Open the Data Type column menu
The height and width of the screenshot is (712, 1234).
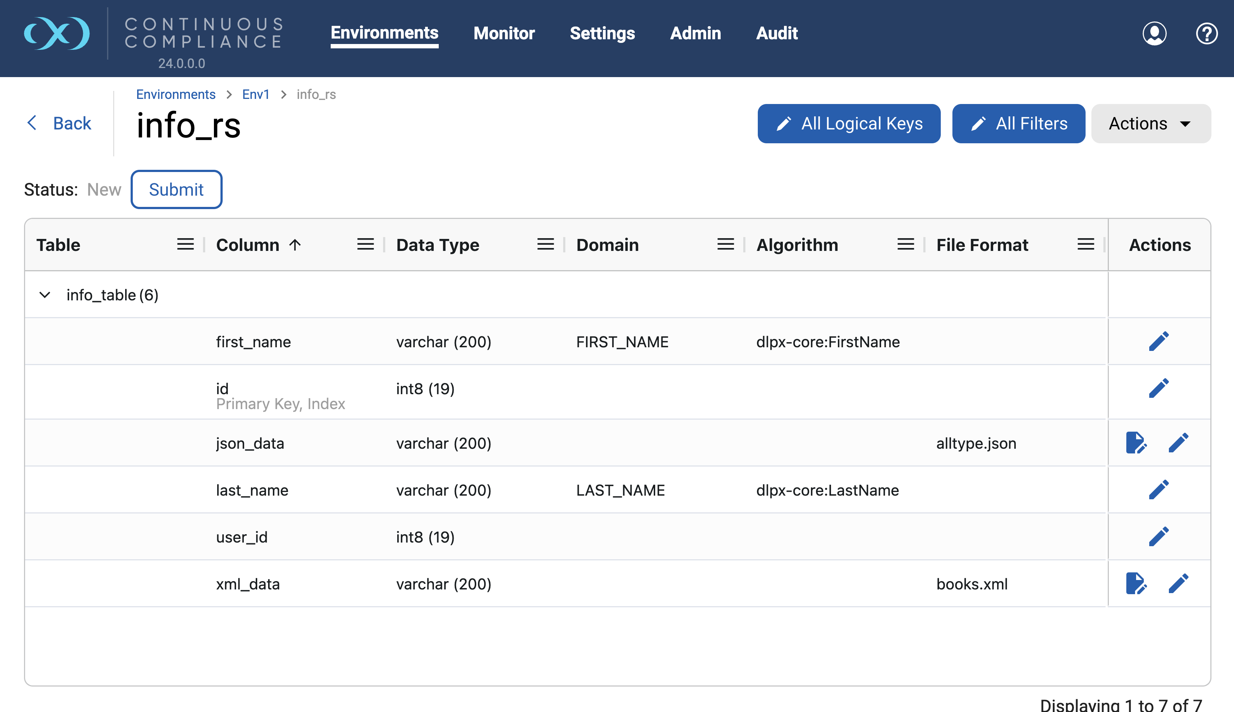(x=545, y=244)
